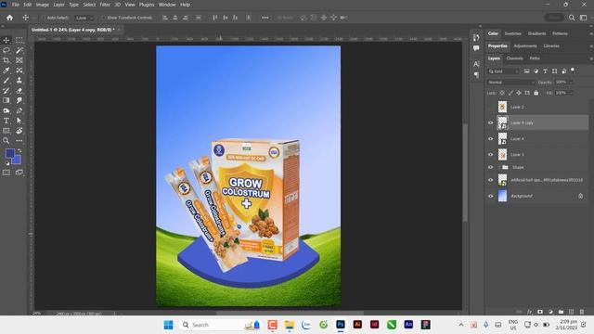Screen dimensions: 594x334
Task: Hide Layer 1 with its eye icon
Action: (491, 155)
